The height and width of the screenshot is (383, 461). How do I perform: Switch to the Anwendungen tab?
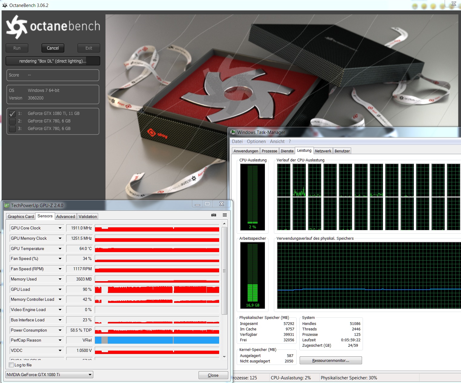pyautogui.click(x=246, y=151)
